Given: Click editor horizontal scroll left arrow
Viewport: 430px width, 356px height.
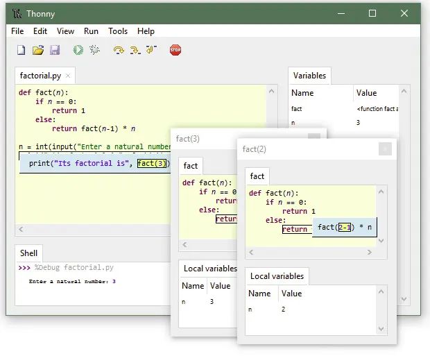Looking at the screenshot, I should tap(21, 229).
